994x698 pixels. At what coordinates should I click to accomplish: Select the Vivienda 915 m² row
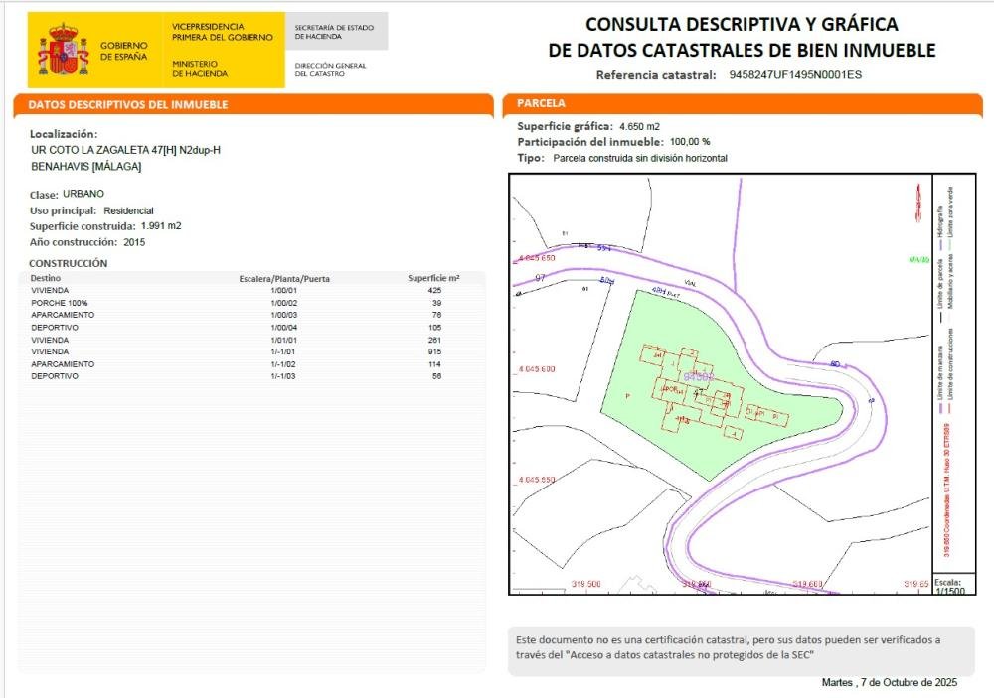248,351
